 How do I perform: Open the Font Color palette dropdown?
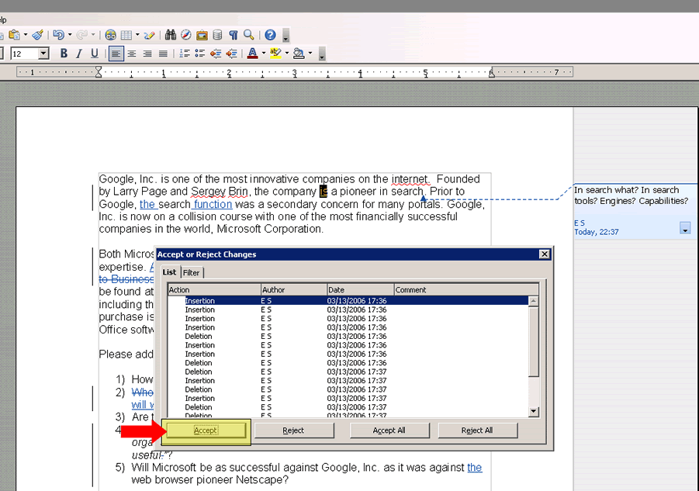point(264,54)
